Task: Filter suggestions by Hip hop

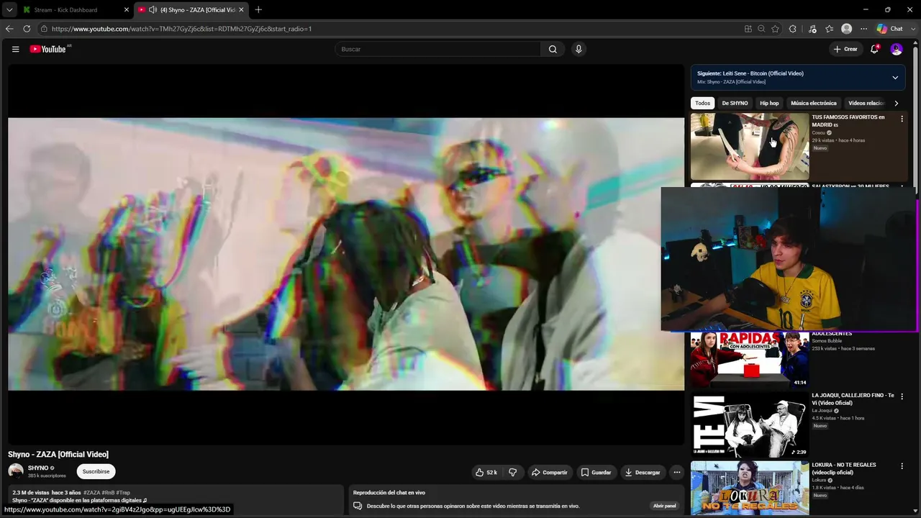Action: (x=769, y=103)
